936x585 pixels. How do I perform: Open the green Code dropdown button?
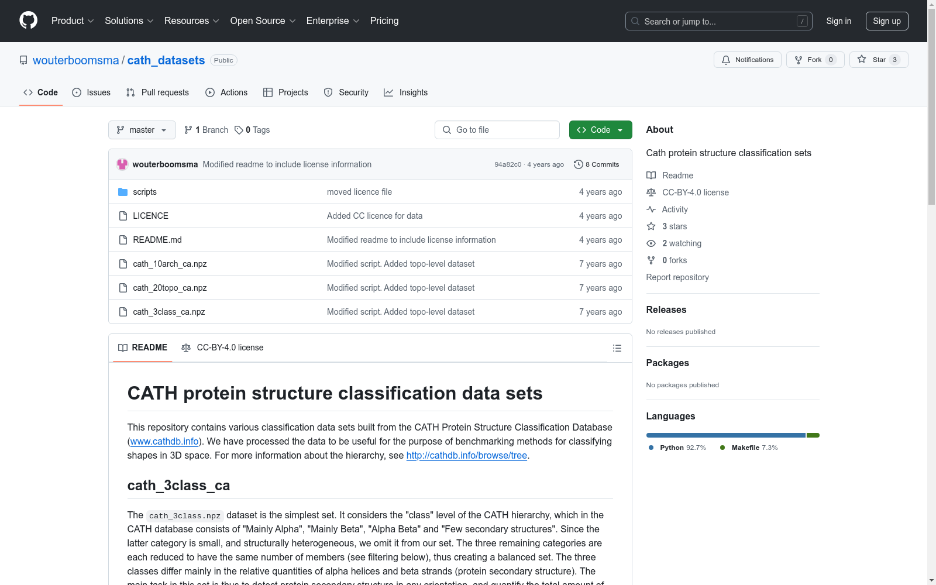tap(600, 130)
